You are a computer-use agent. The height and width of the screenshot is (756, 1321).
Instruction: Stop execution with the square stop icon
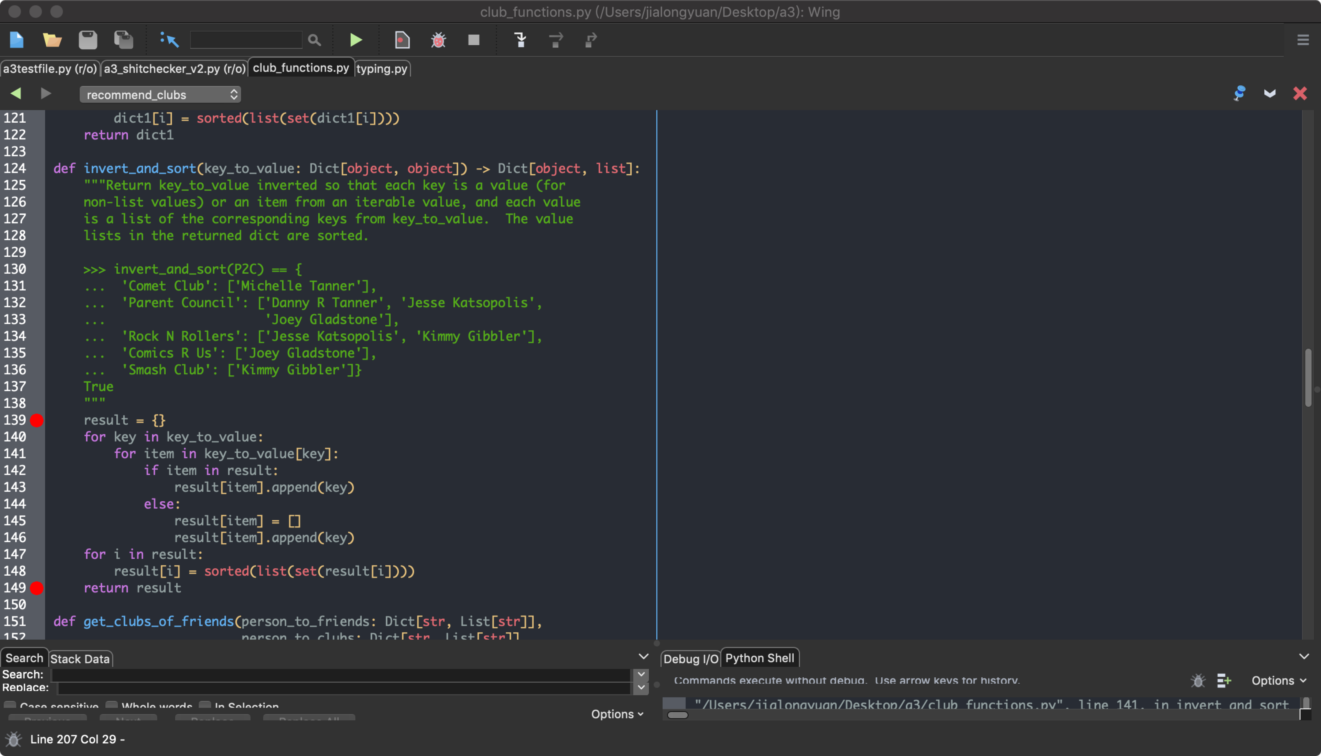474,40
